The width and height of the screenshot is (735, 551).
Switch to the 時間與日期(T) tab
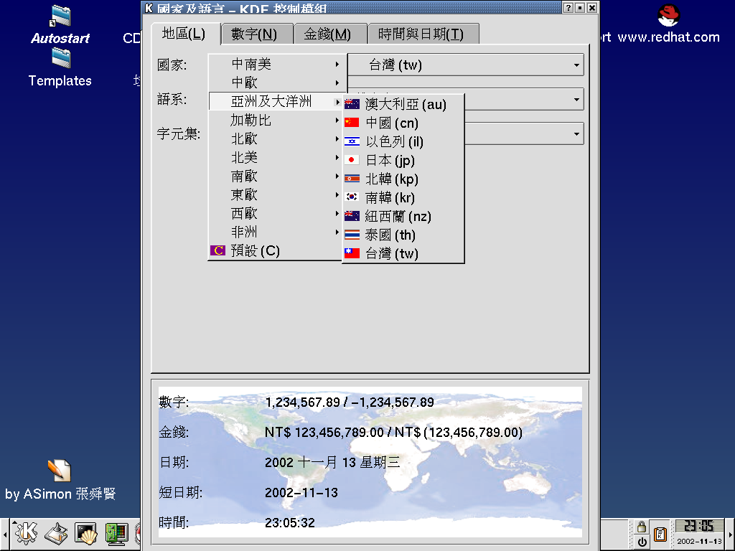tap(423, 34)
